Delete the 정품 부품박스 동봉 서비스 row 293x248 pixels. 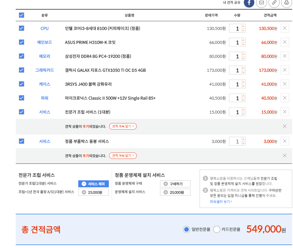click(285, 141)
